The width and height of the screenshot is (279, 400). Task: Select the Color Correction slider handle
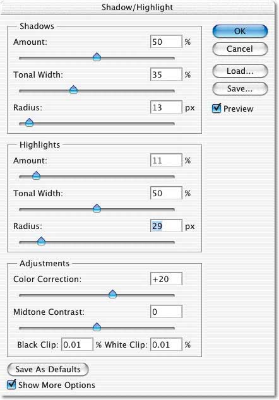pos(112,294)
